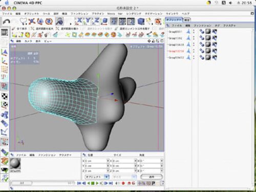This screenshot has height=192, width=256.
Task: Click the timeline frame slider at bottom
Action: click(x=22, y=183)
